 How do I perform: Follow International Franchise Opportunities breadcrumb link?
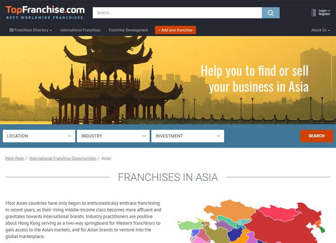(x=63, y=158)
